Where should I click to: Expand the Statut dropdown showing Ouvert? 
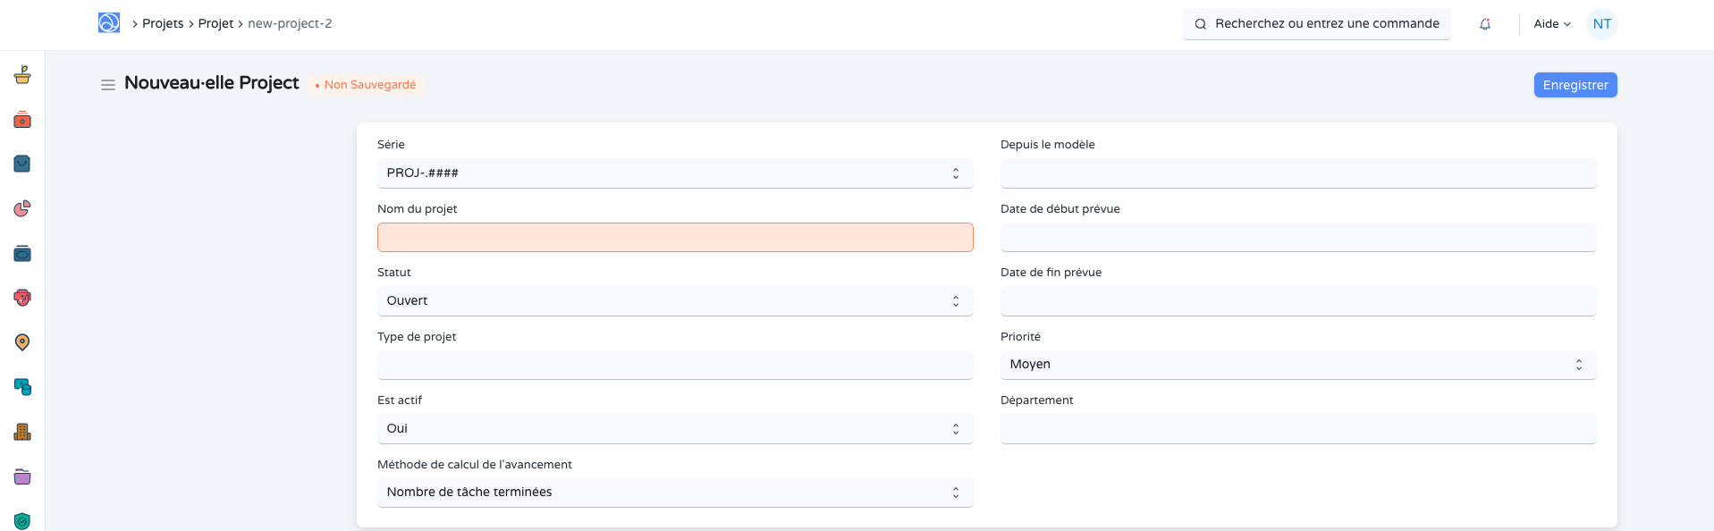click(x=674, y=301)
